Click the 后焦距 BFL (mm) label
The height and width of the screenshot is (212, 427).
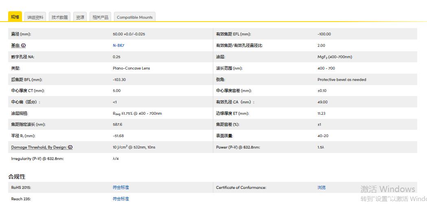click(x=27, y=80)
